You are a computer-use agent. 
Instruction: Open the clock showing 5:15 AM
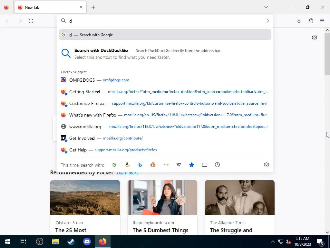coord(302,242)
